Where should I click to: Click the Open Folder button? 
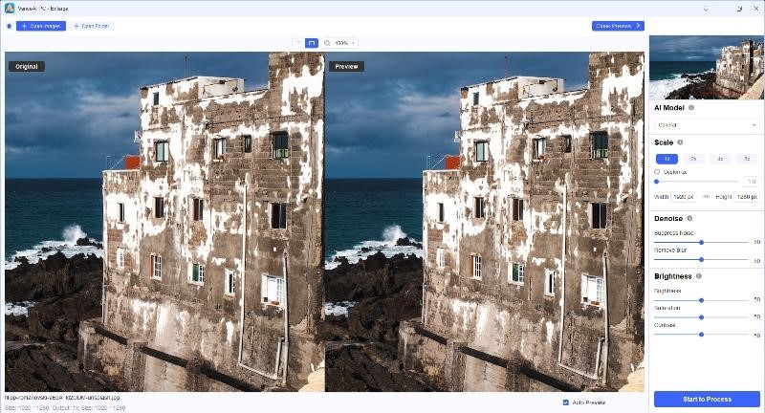[93, 26]
